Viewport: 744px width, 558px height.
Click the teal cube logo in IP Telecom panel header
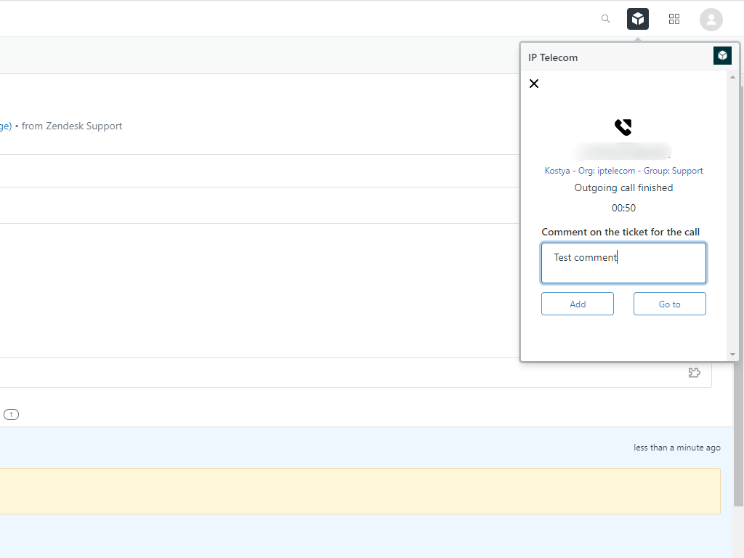point(722,56)
